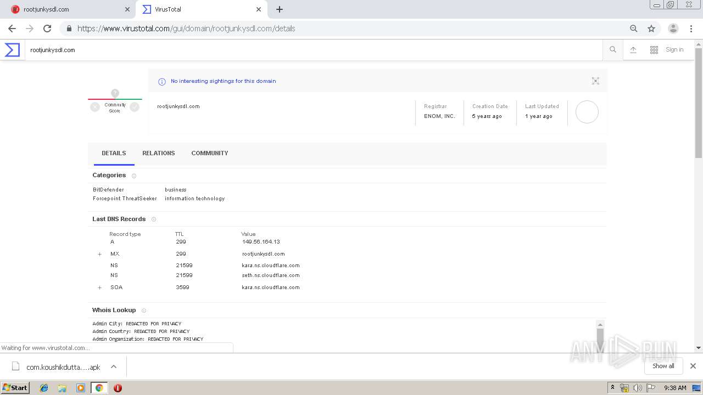Click the info icon beside sightings message
703x395 pixels.
click(x=162, y=82)
